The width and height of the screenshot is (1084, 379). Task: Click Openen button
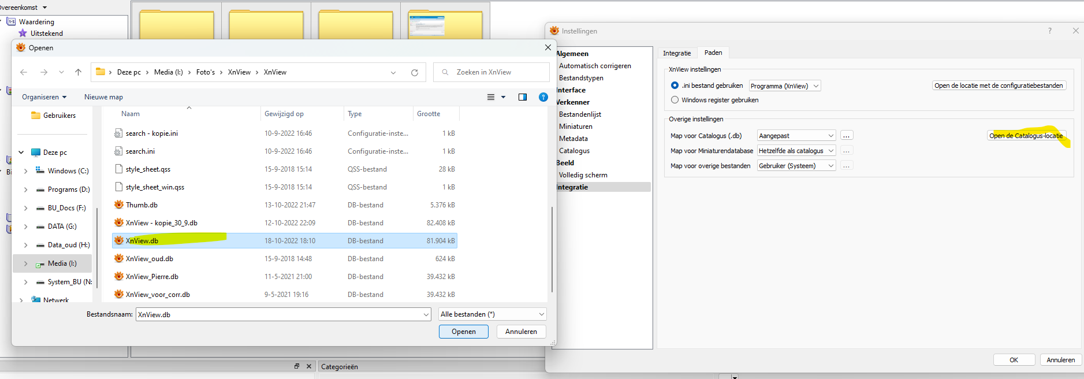pos(464,332)
